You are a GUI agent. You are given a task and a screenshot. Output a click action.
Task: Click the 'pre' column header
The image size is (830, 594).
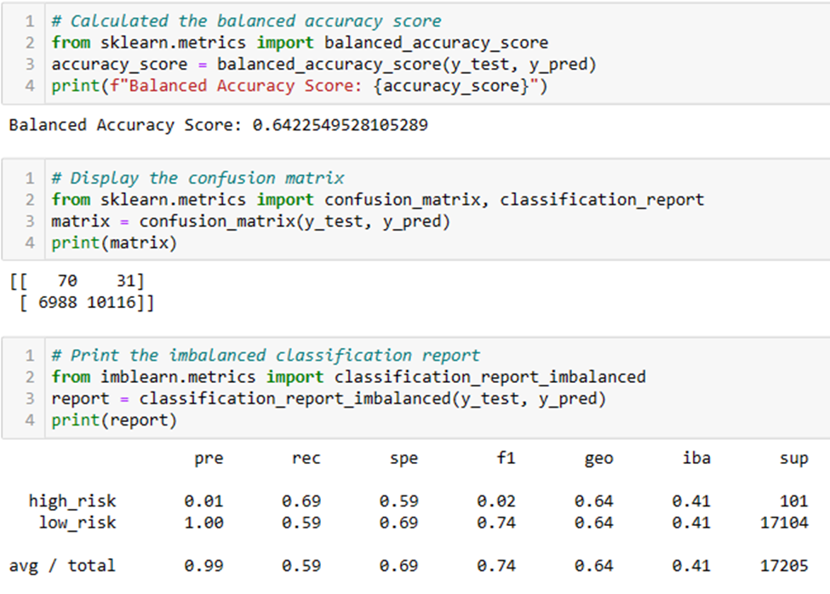coord(209,459)
